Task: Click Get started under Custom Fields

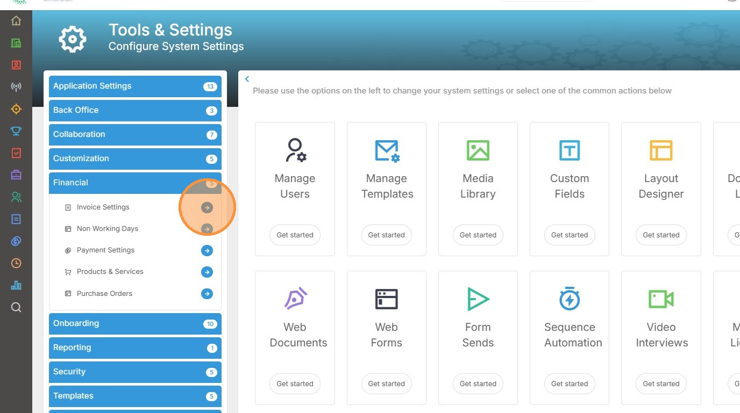Action: click(x=570, y=235)
